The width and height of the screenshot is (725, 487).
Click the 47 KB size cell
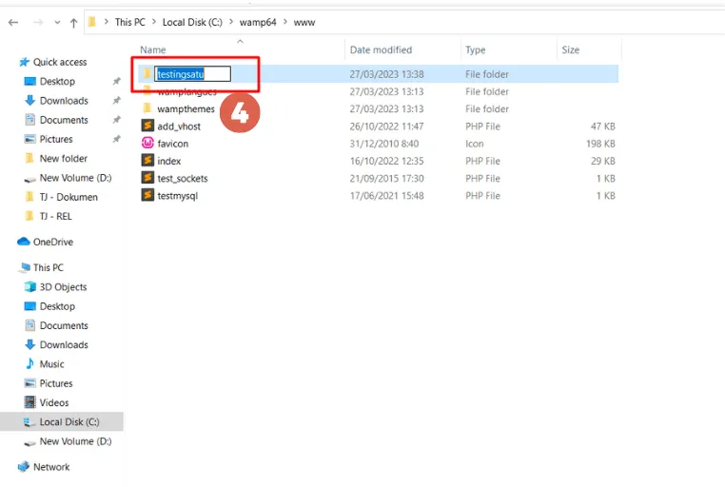click(603, 127)
